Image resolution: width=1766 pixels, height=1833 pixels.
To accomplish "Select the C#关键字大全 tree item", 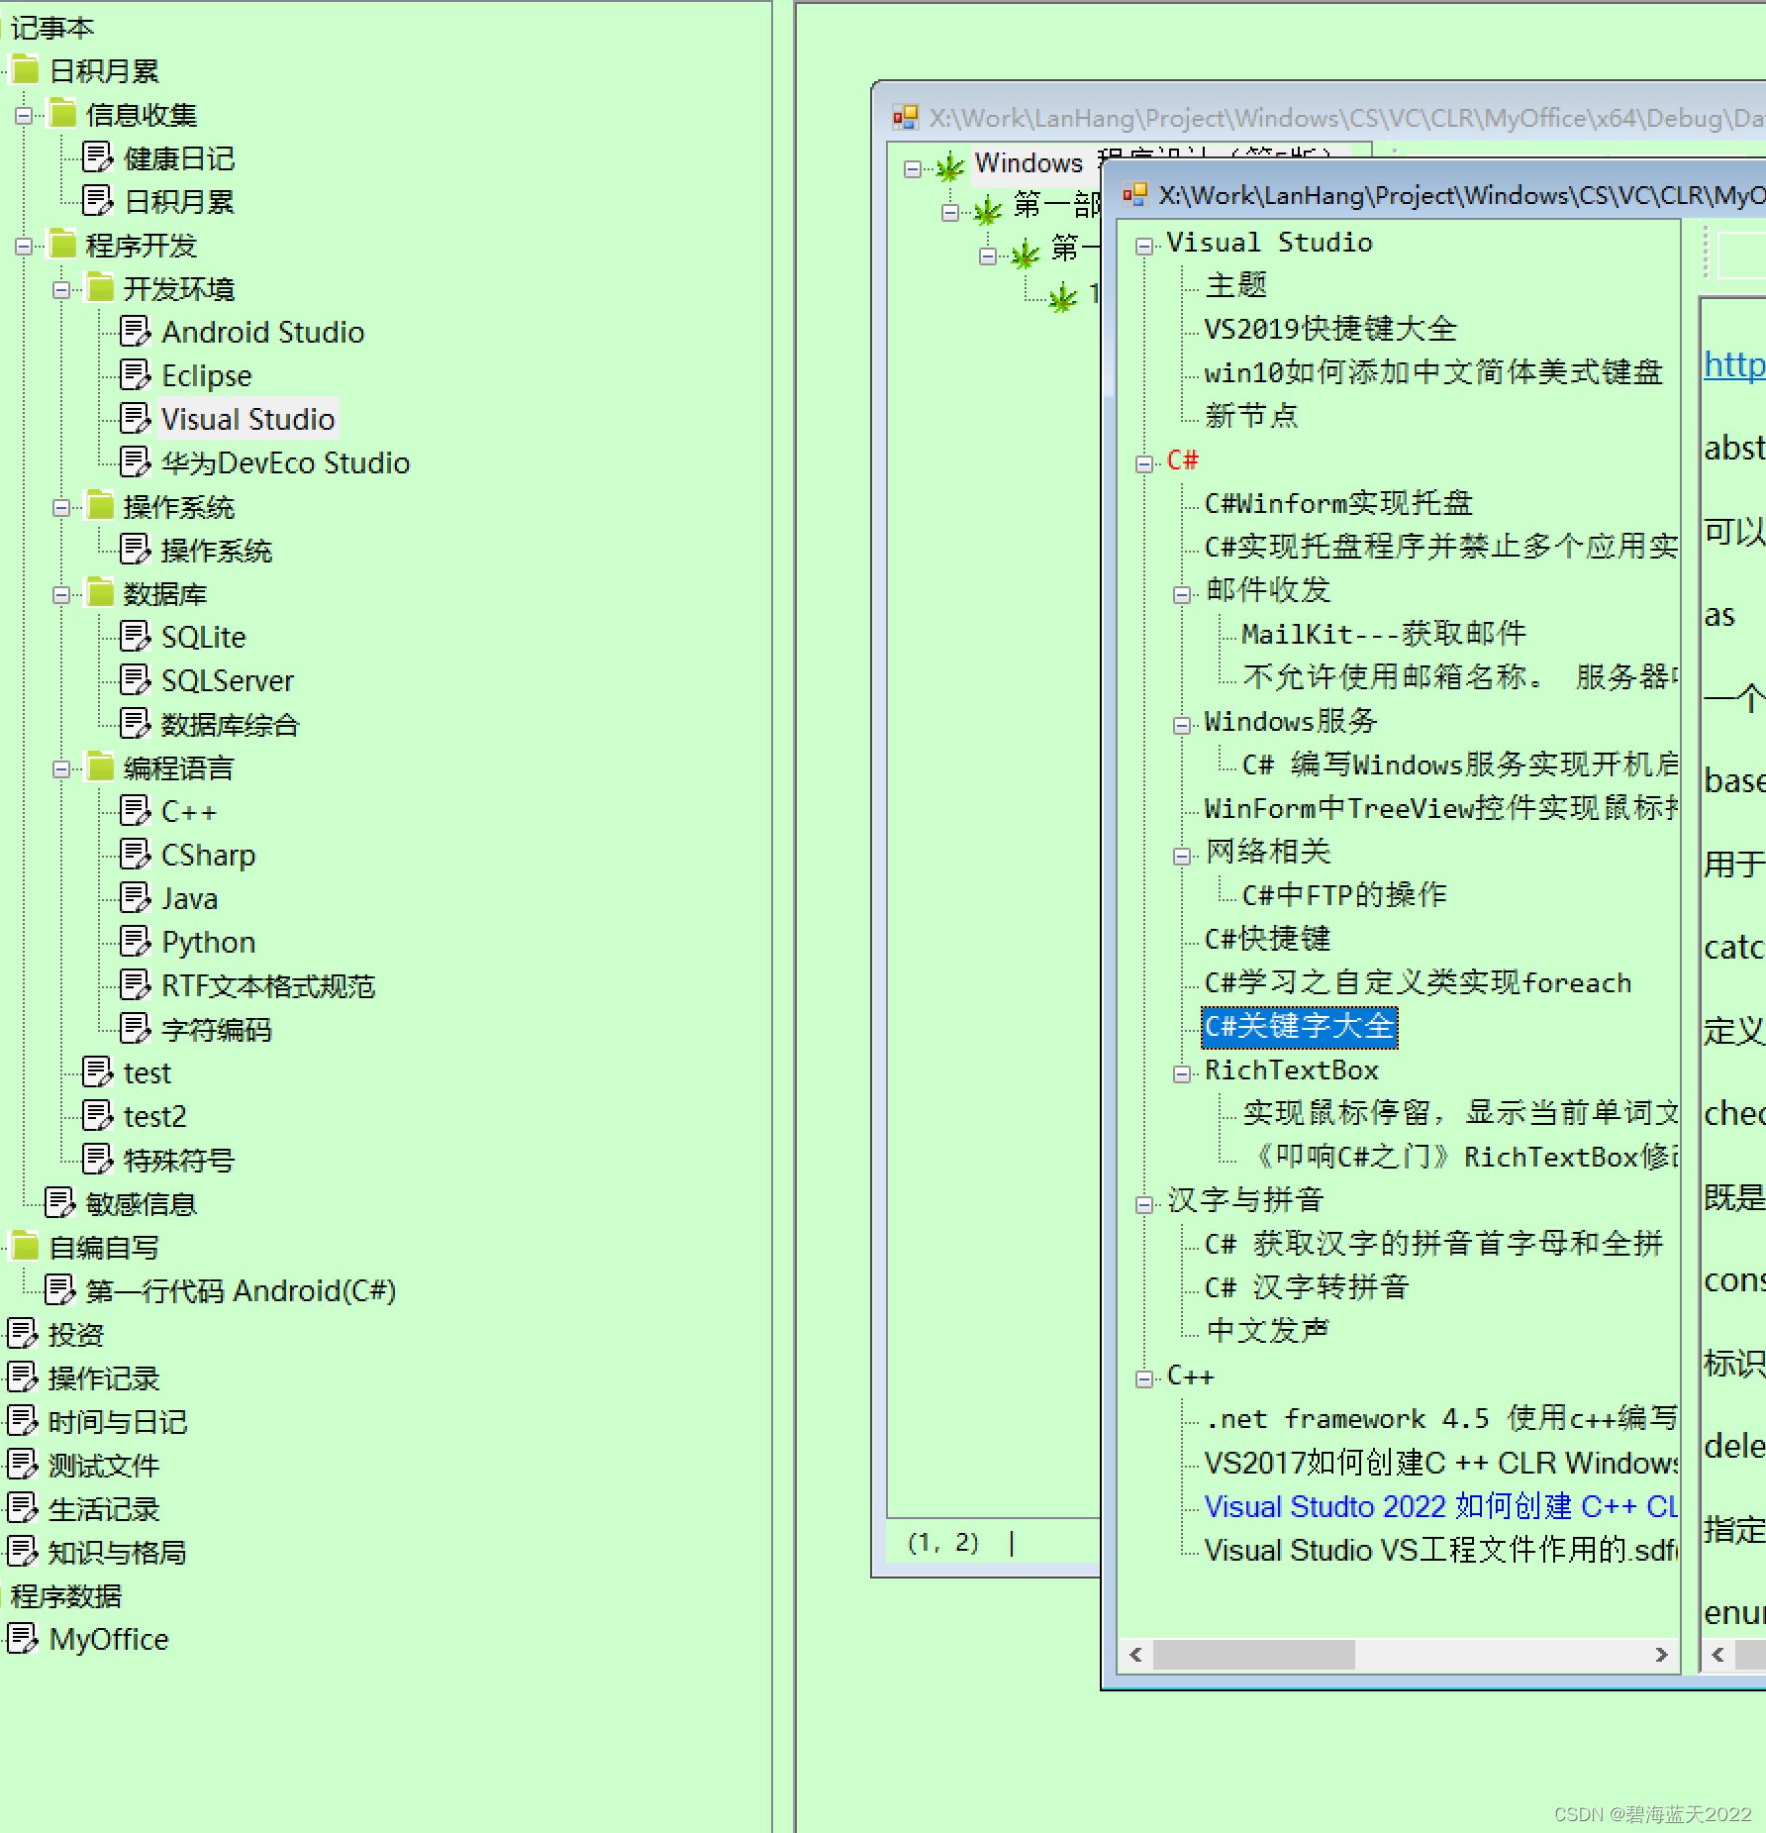I will (1300, 1026).
